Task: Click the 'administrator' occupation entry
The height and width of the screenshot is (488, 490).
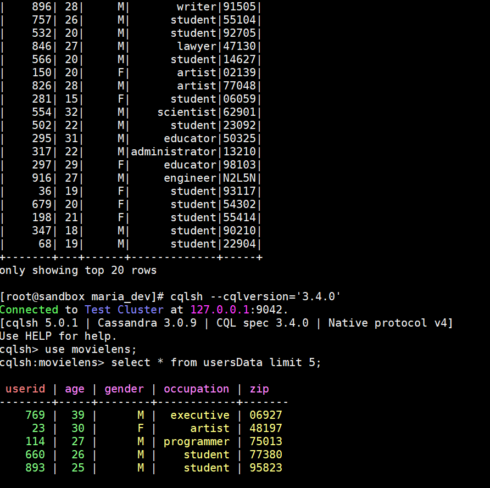Action: point(174,152)
